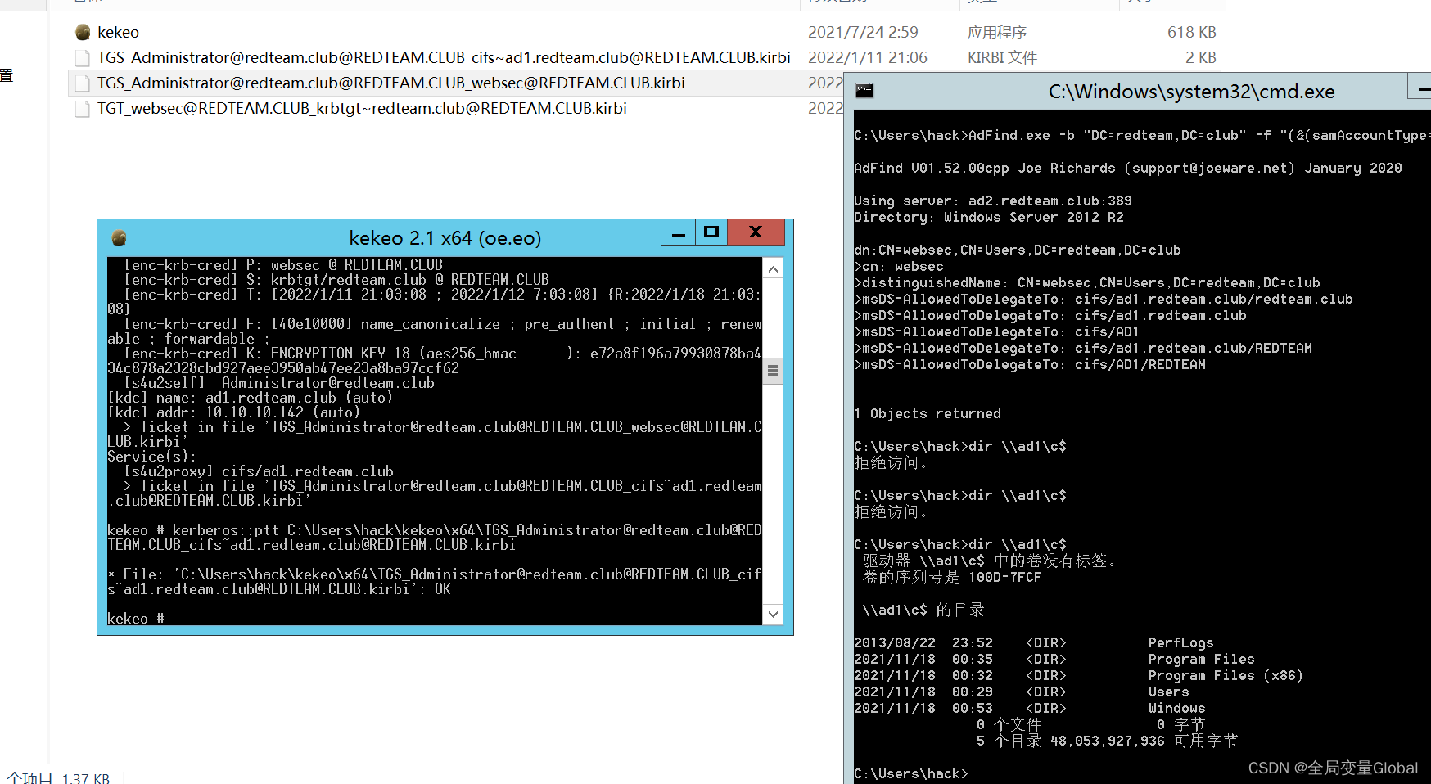Click the 'Using server: ad2.redteam.club:389' line

coord(993,201)
